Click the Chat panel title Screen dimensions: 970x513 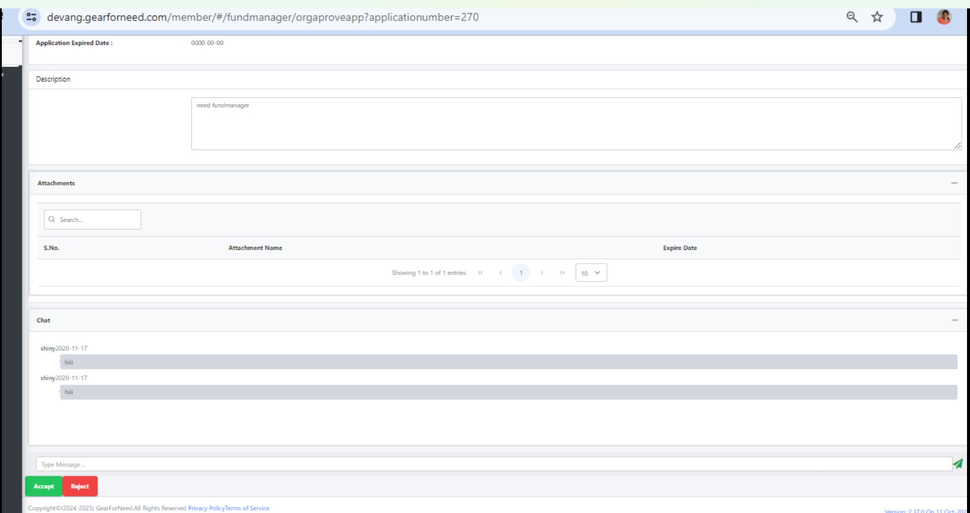(44, 320)
